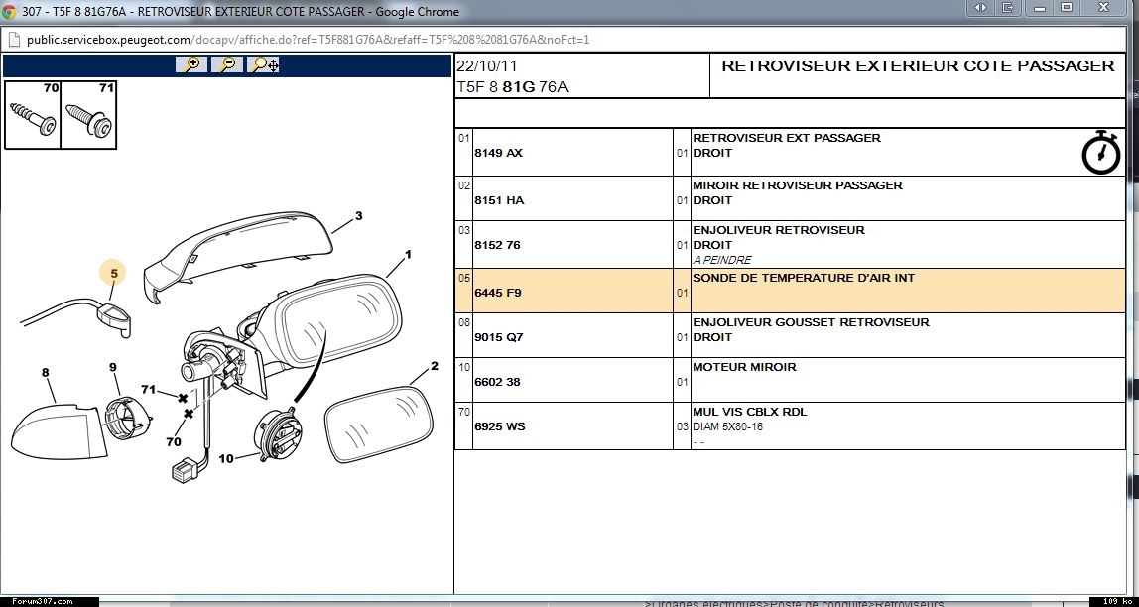Click the 'A PEINDRE' note

(x=722, y=260)
